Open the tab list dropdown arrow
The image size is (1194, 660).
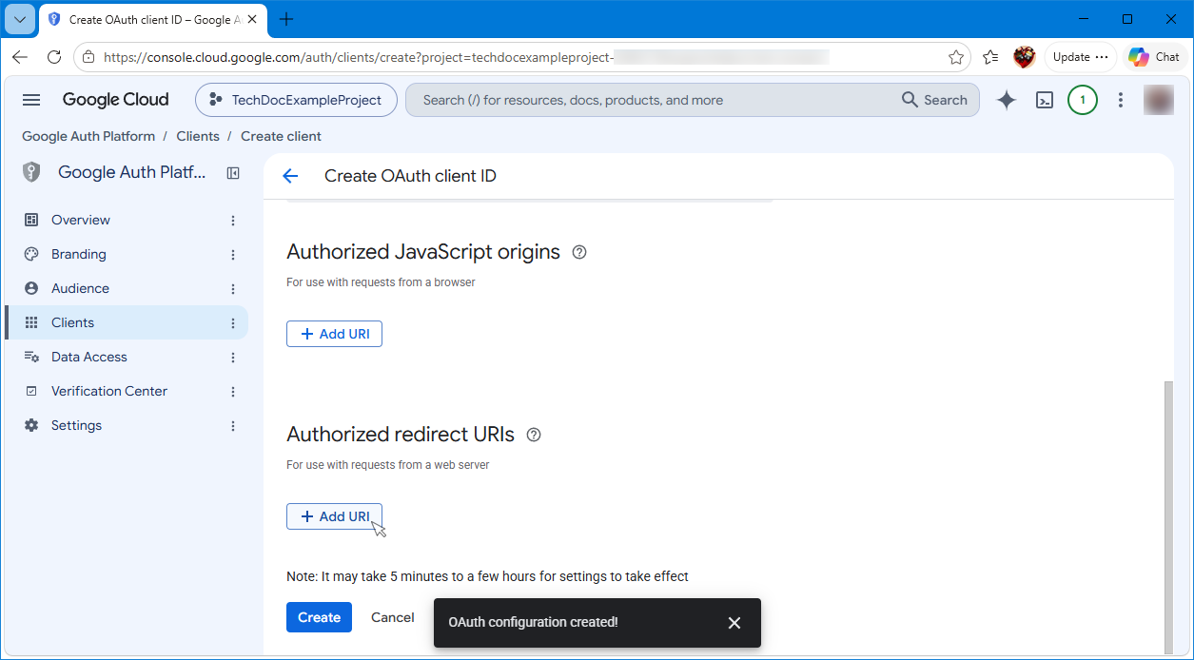pos(20,19)
